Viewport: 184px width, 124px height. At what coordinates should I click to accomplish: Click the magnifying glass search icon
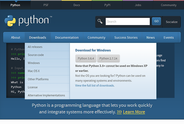pos(100,21)
